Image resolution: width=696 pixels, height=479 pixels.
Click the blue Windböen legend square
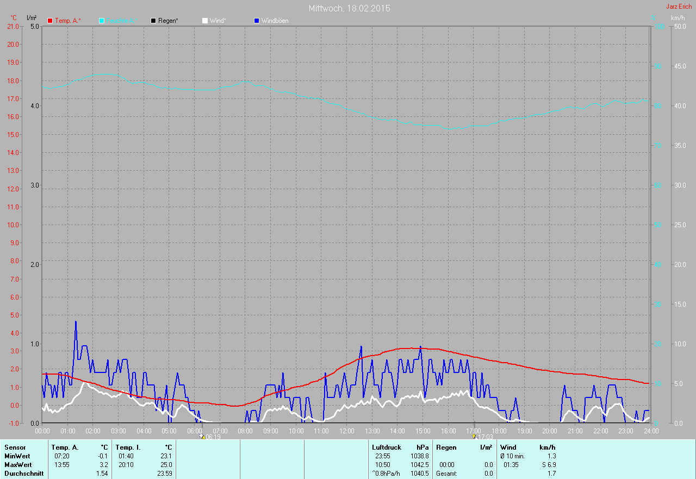257,21
